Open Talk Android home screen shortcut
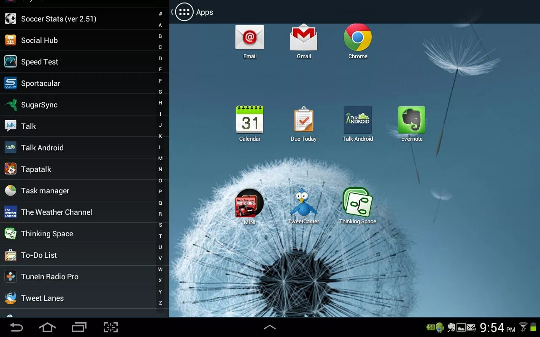540x337 pixels. pyautogui.click(x=358, y=123)
